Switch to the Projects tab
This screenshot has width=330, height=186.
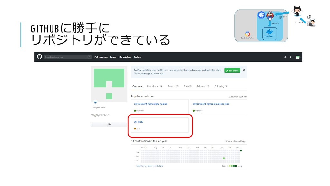173,86
